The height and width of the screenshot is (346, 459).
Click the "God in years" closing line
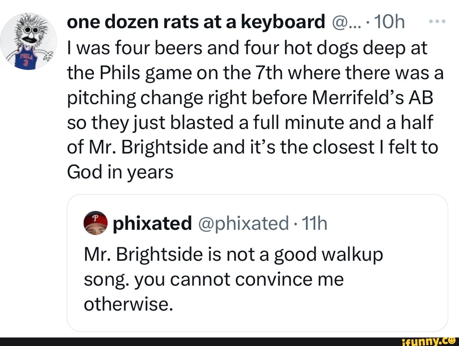(120, 172)
